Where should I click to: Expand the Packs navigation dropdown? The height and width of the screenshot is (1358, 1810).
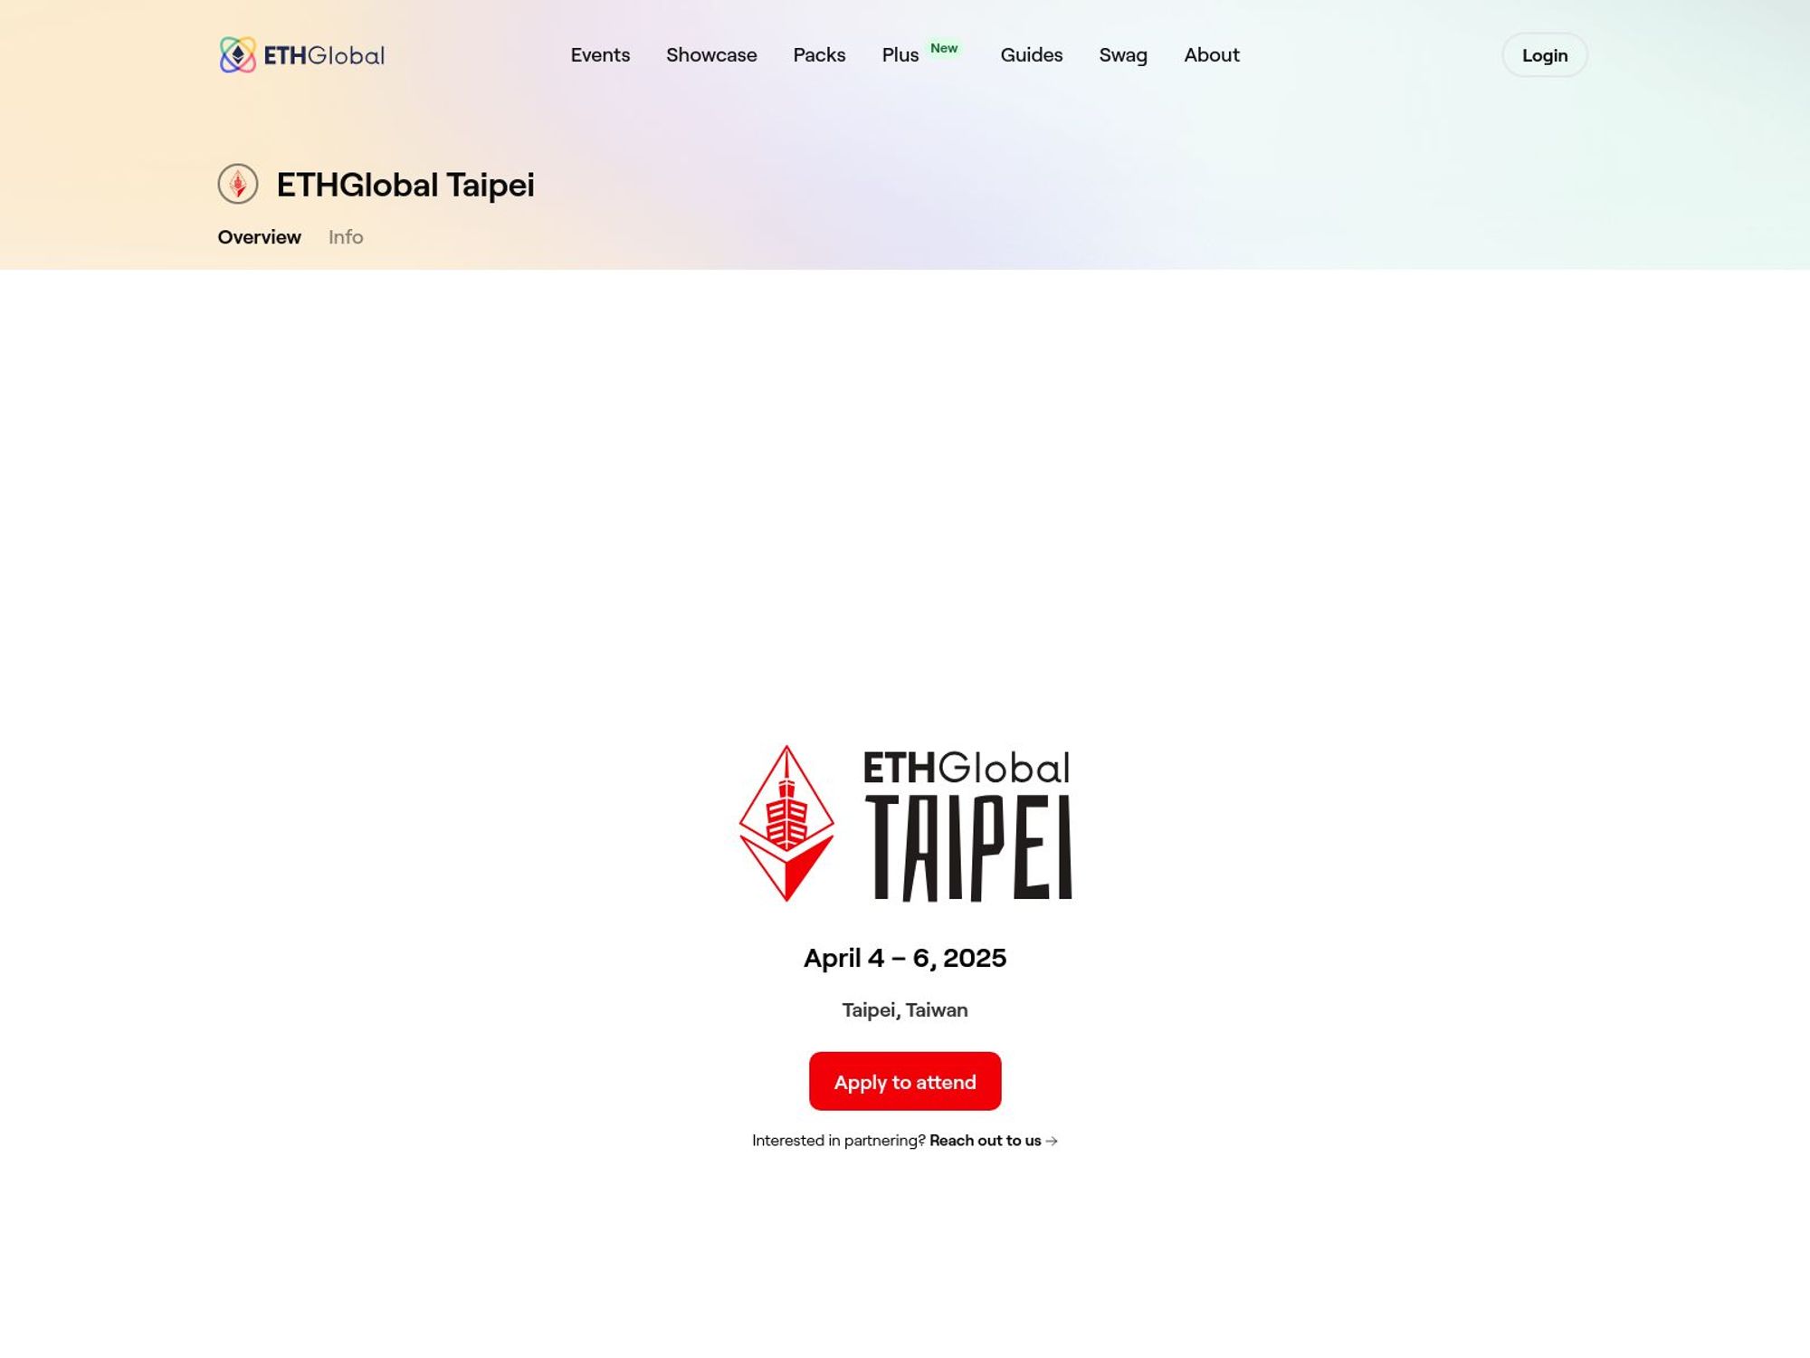[x=820, y=54]
